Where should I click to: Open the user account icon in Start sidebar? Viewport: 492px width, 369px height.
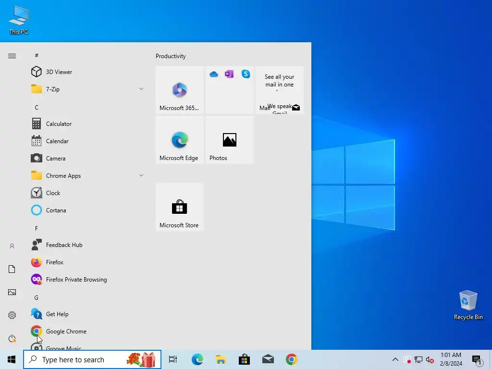click(12, 246)
